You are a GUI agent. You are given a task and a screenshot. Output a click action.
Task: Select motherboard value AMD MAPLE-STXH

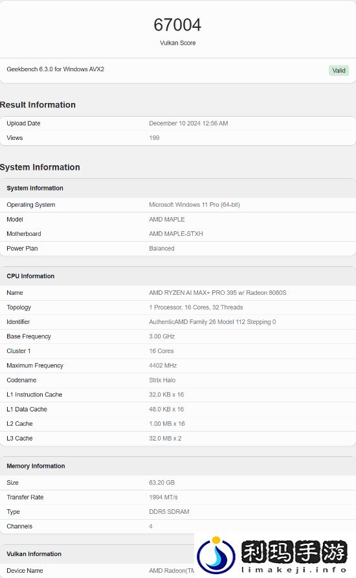pyautogui.click(x=176, y=234)
